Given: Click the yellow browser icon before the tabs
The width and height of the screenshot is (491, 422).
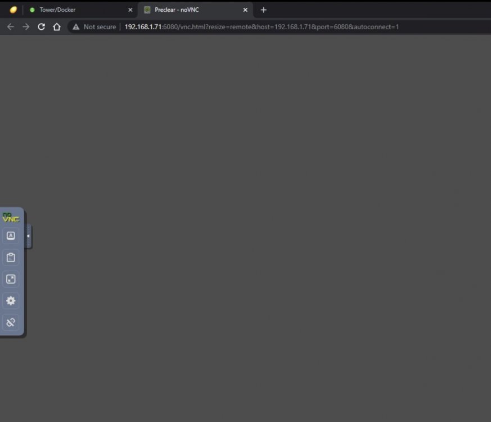Looking at the screenshot, I should coord(13,10).
